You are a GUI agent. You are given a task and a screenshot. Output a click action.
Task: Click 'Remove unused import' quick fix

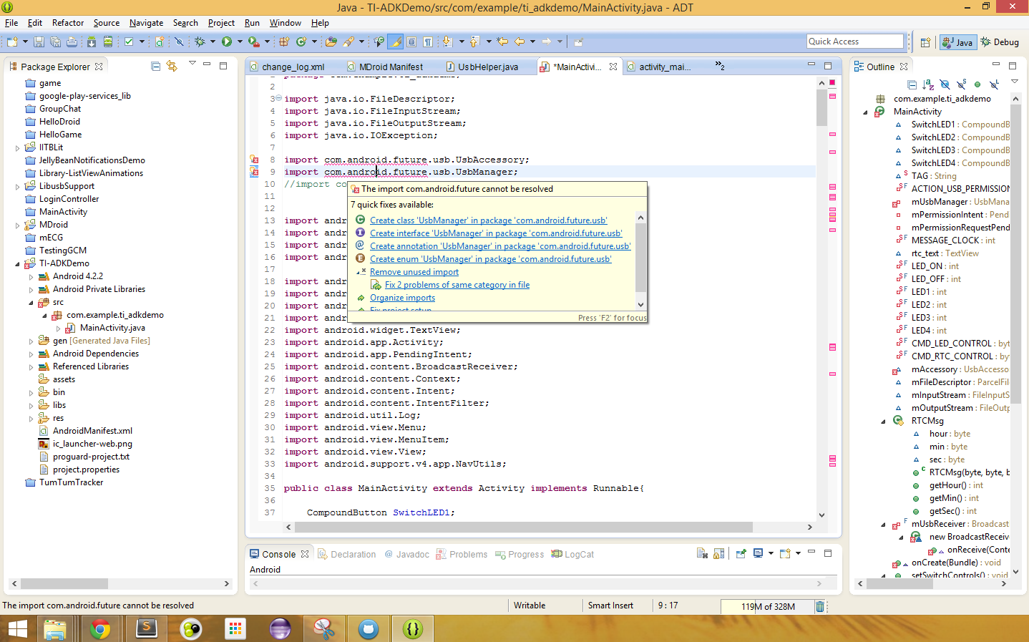pyautogui.click(x=414, y=272)
